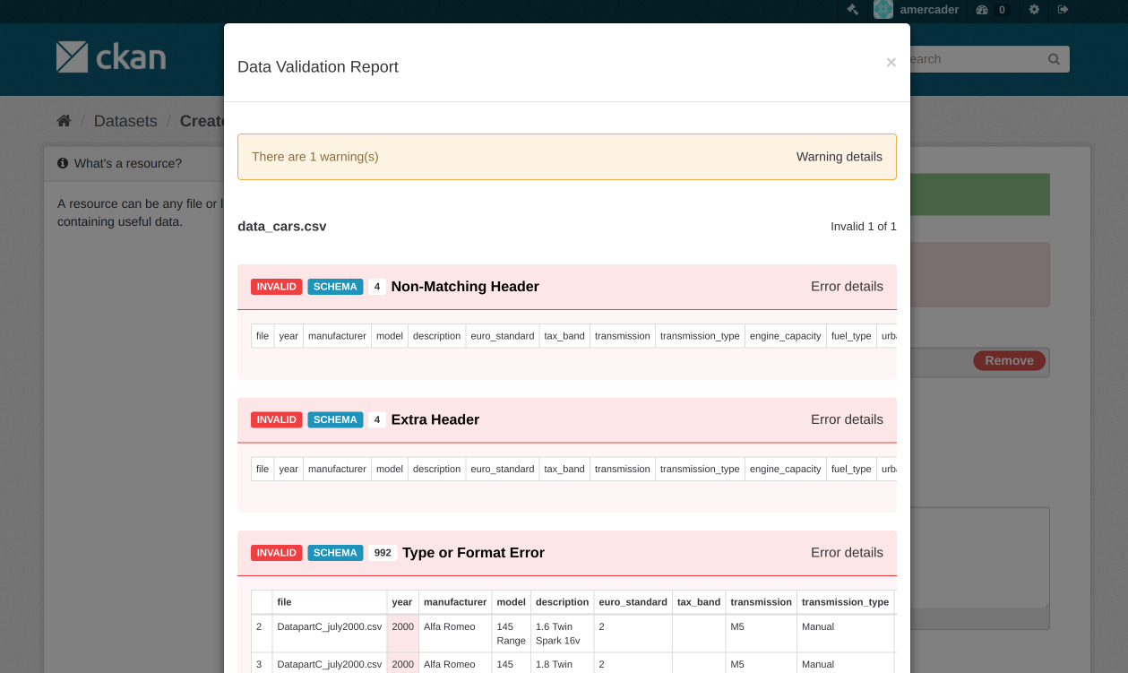Image resolution: width=1128 pixels, height=673 pixels.
Task: Click the Data Validation Report title
Action: tap(318, 67)
